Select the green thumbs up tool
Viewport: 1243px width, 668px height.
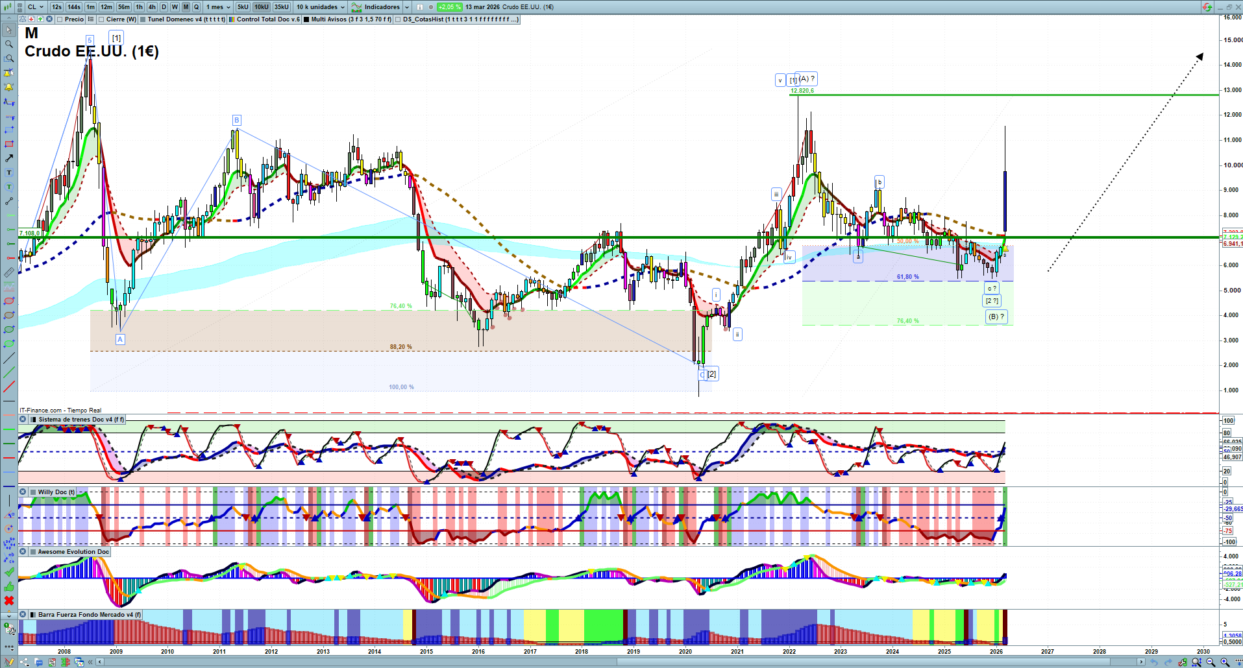9,586
